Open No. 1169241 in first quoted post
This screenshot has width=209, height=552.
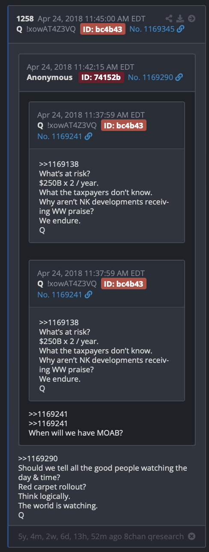60,137
